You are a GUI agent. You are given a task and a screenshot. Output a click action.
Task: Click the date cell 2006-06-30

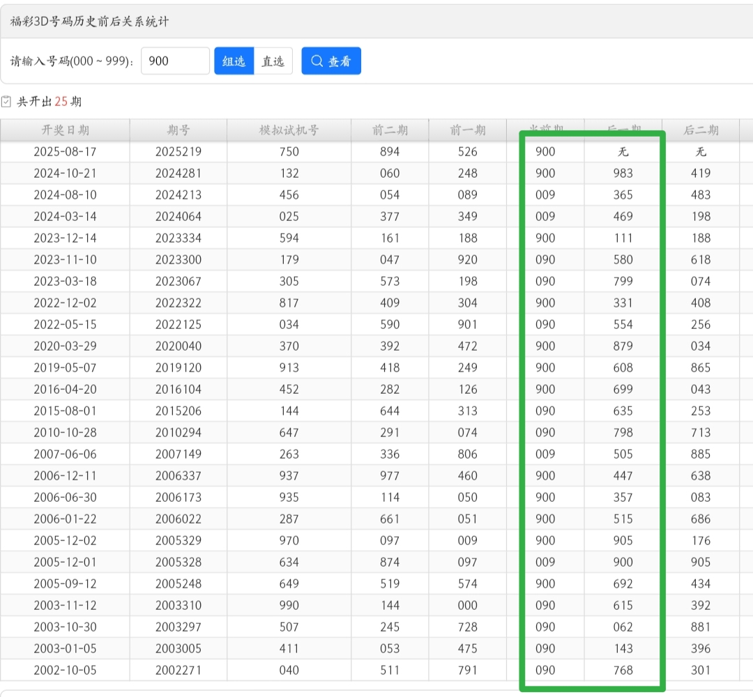[x=66, y=497]
